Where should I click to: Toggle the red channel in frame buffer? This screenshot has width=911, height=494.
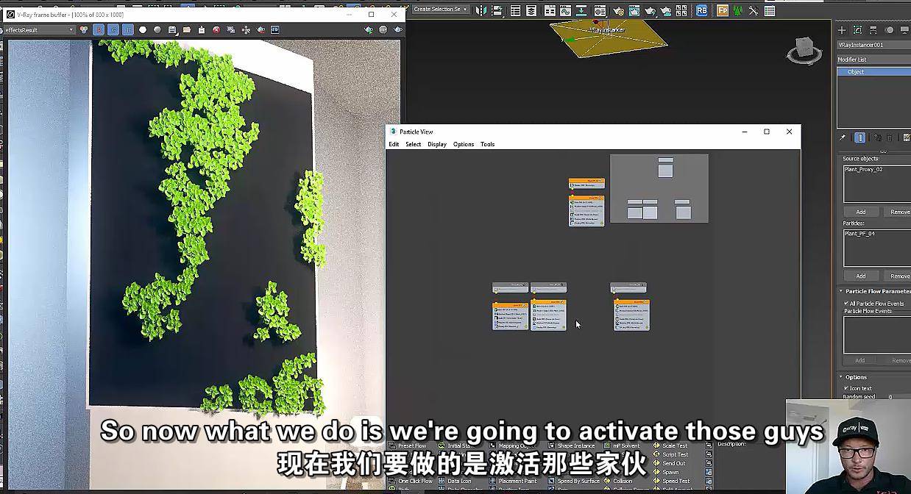(x=99, y=29)
